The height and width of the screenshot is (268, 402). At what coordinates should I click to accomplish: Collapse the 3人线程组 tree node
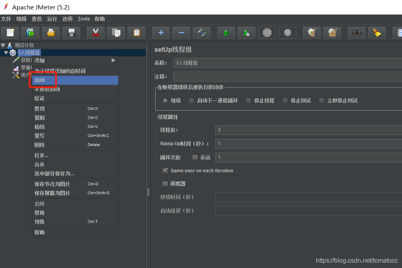pyautogui.click(x=6, y=53)
